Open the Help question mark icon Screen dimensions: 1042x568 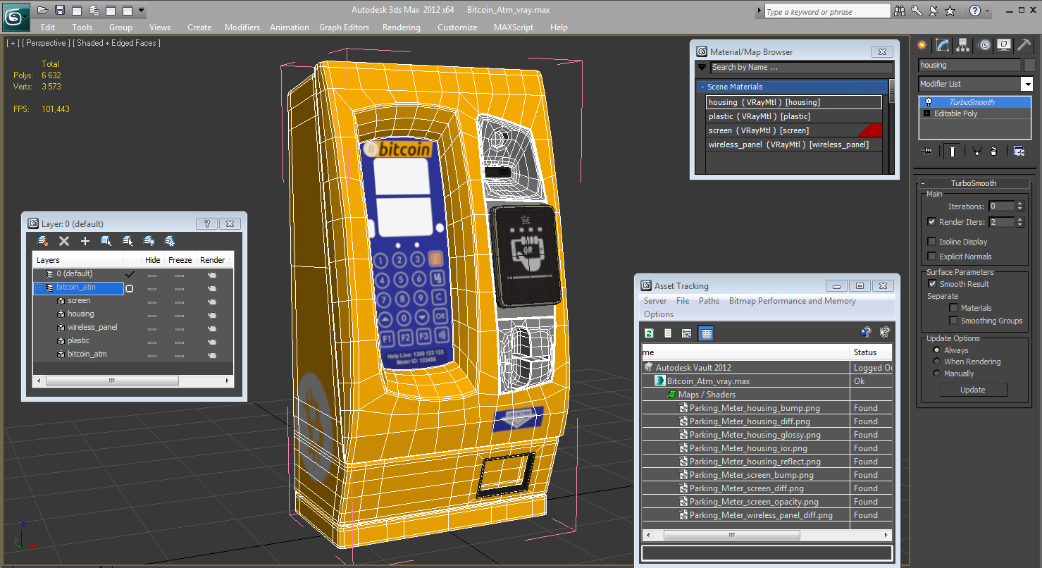[974, 11]
